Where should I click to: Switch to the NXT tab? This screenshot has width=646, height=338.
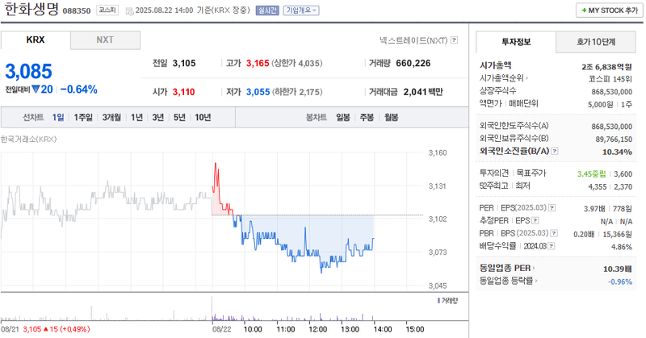click(x=105, y=40)
